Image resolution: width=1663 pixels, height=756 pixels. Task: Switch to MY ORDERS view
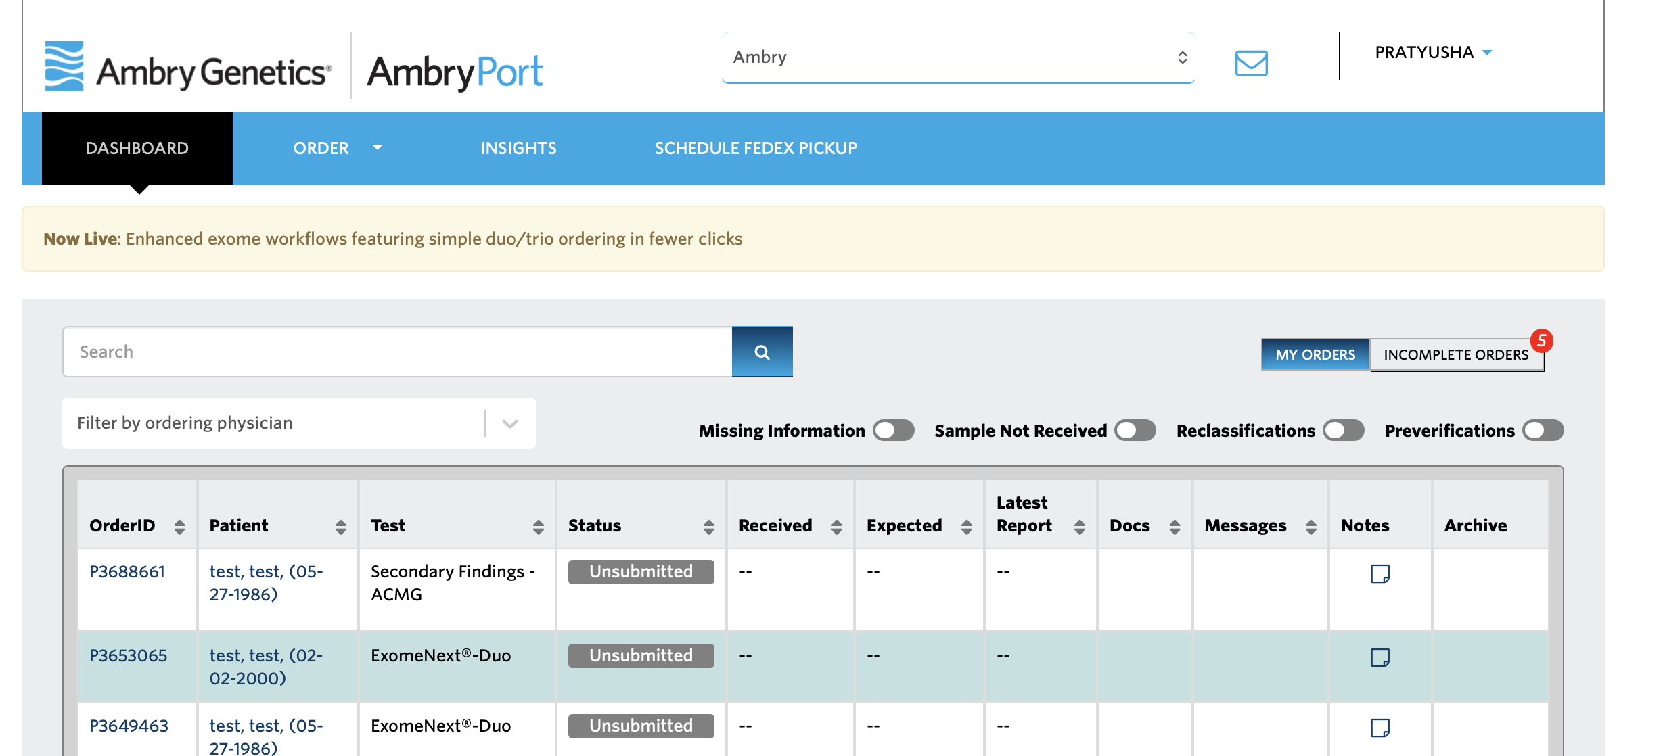[x=1315, y=354]
